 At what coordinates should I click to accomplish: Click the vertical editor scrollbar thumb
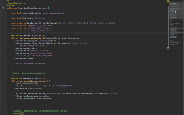(168, 27)
